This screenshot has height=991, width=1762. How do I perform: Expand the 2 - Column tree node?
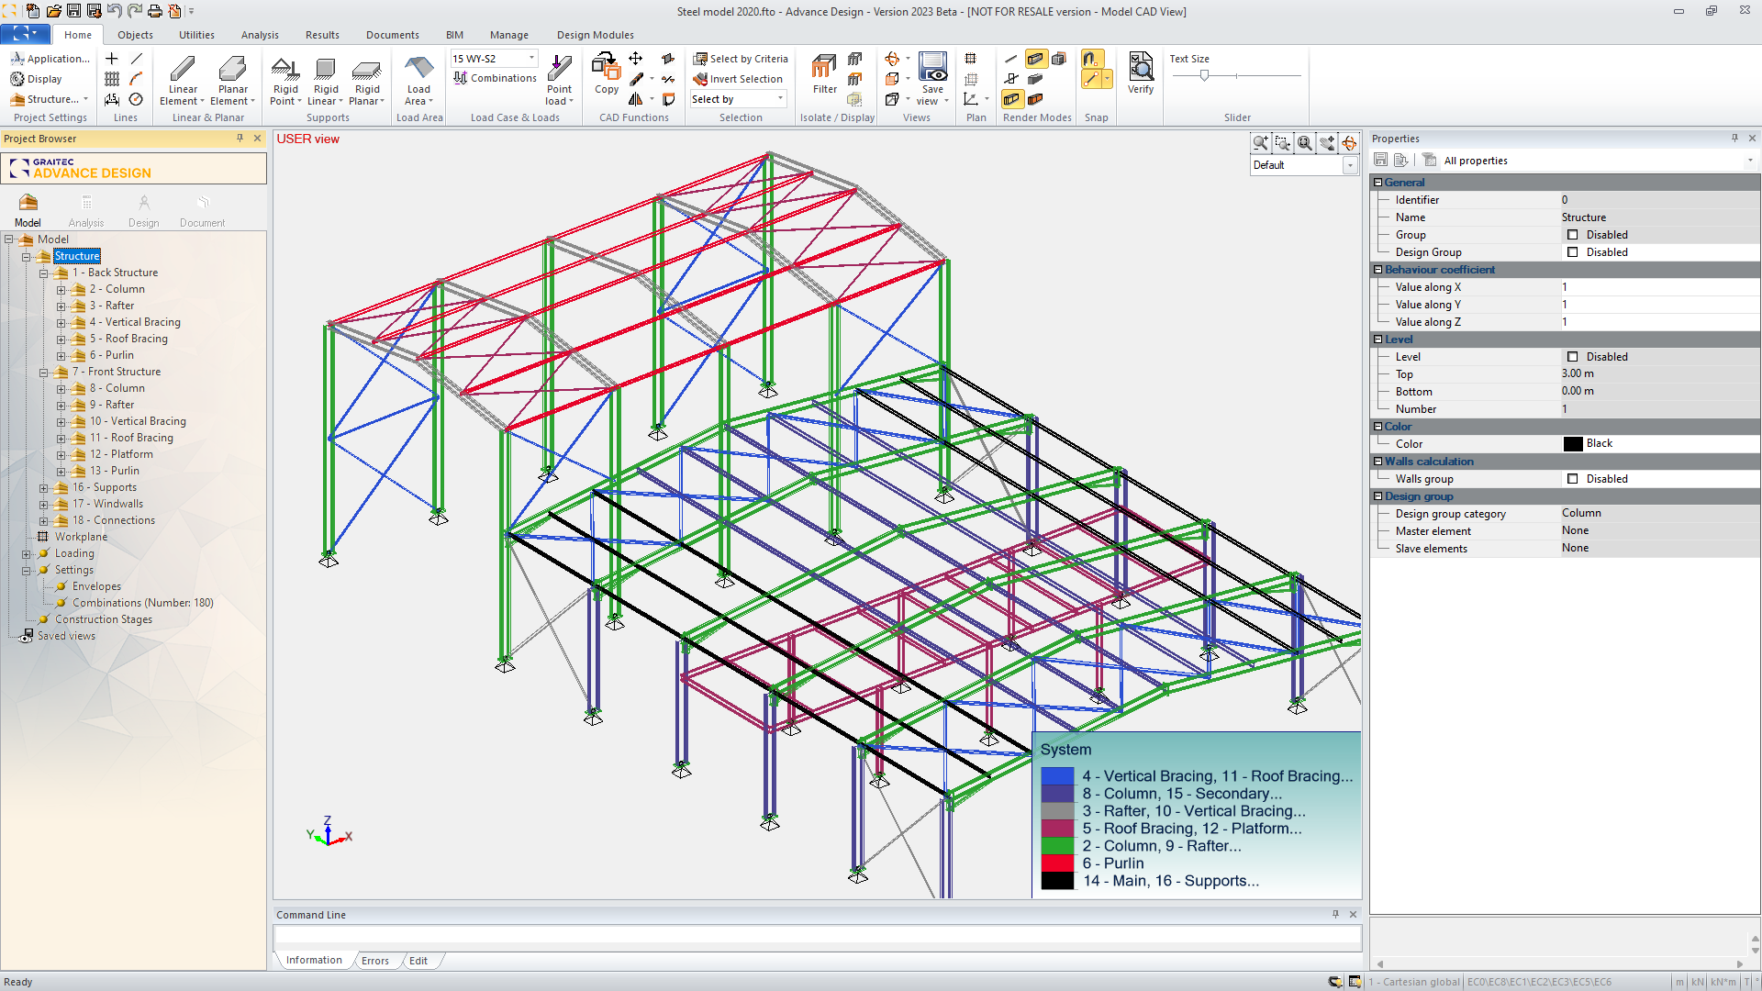(x=61, y=289)
